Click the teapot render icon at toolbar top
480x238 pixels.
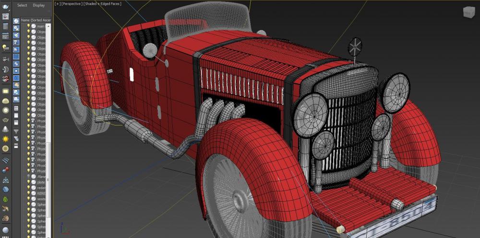(5, 6)
